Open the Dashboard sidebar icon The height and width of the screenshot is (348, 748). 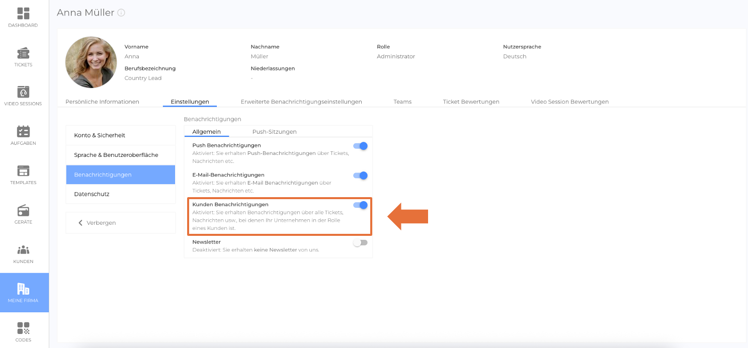[24, 14]
